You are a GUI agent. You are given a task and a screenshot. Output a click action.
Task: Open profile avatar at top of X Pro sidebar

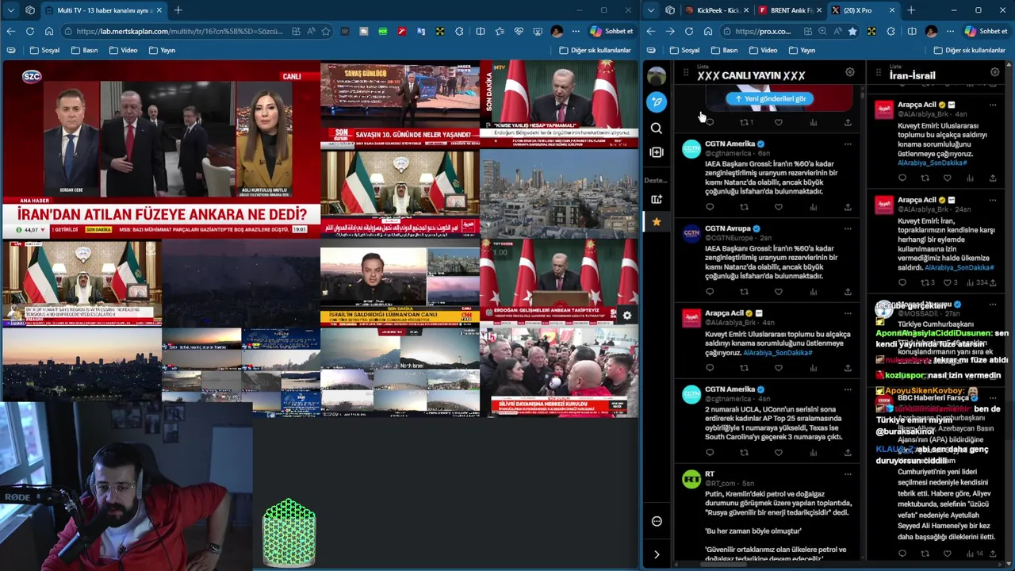tap(657, 76)
